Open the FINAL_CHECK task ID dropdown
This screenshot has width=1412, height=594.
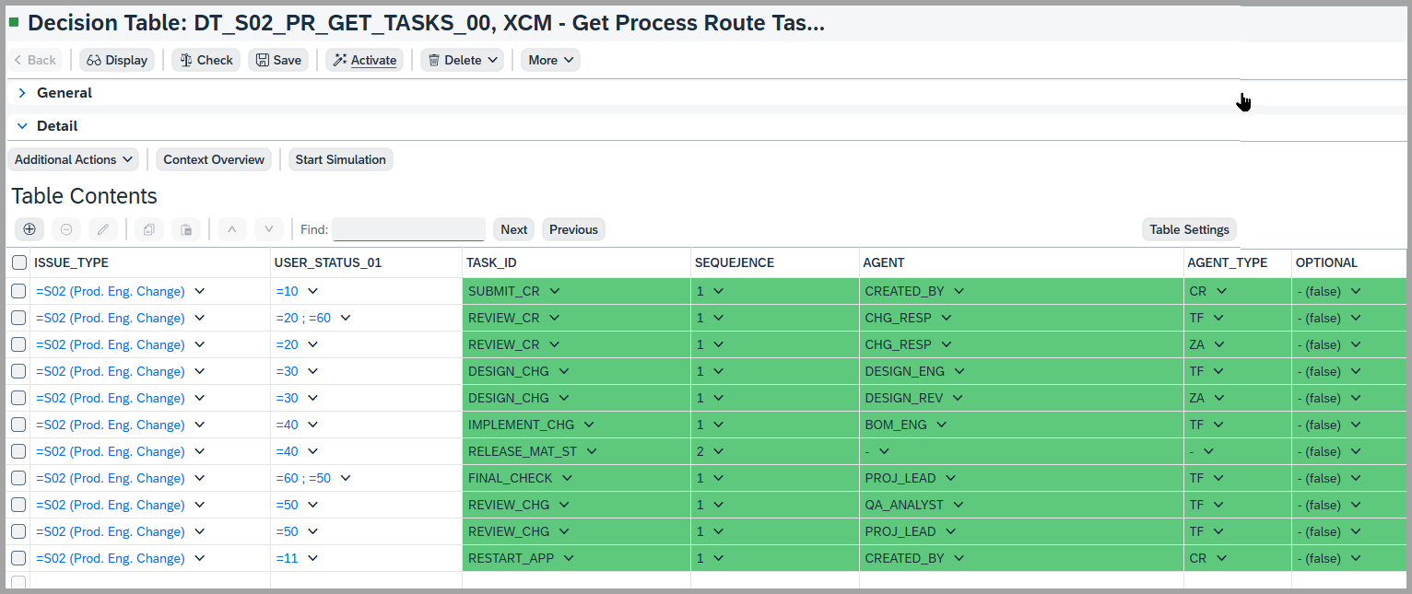(x=567, y=478)
